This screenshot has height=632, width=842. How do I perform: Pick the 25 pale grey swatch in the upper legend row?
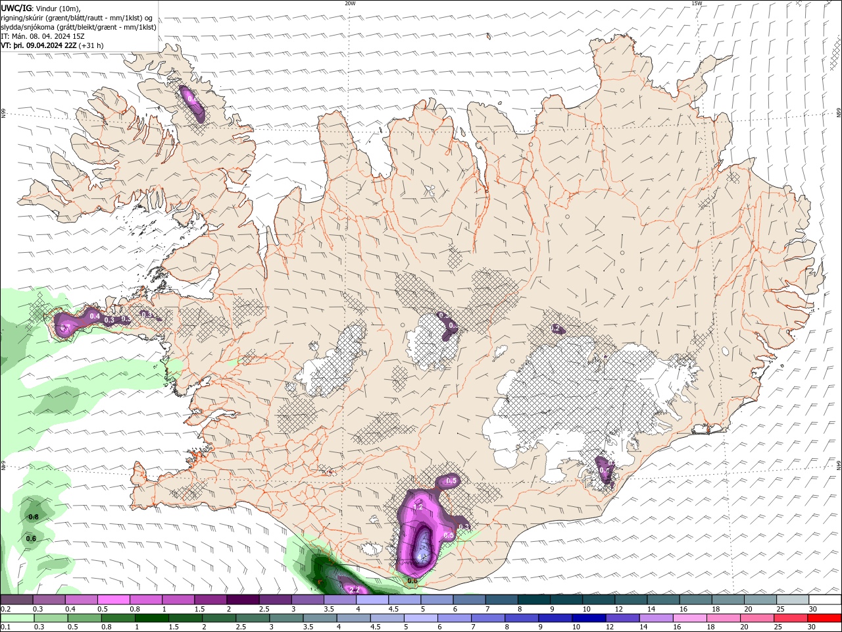[792, 600]
